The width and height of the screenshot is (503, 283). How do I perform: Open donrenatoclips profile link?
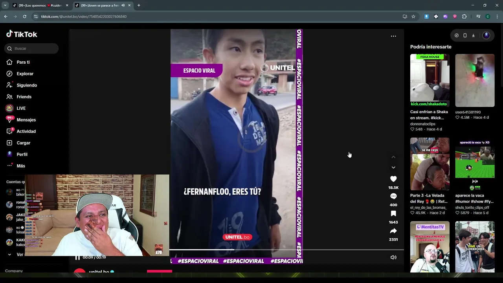[423, 124]
